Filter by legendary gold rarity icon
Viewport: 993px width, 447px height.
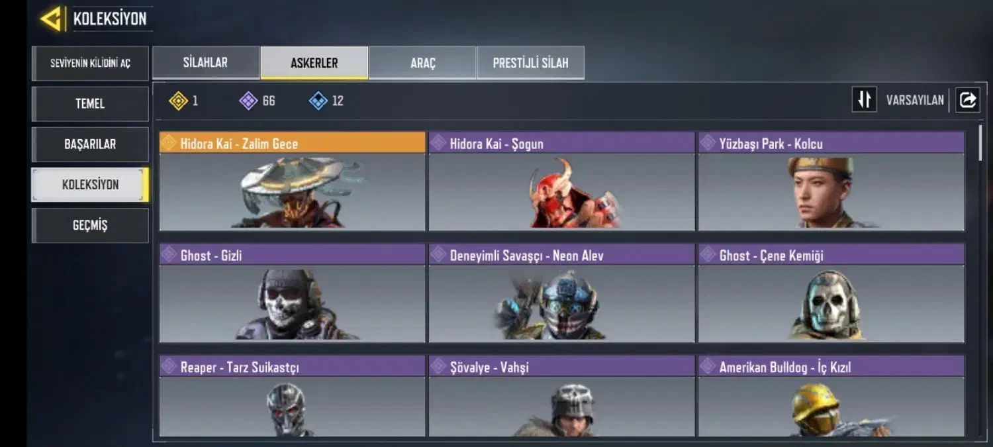point(178,101)
